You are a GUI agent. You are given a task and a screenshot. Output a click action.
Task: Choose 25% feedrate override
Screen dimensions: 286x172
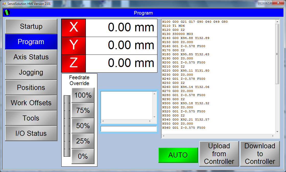pos(83,141)
